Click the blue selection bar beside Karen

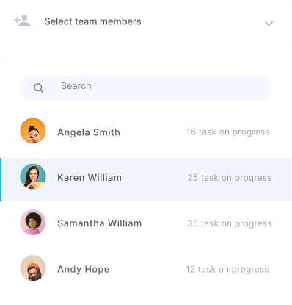[1, 180]
